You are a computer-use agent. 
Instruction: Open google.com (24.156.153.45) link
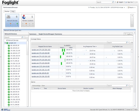click(x=41, y=77)
